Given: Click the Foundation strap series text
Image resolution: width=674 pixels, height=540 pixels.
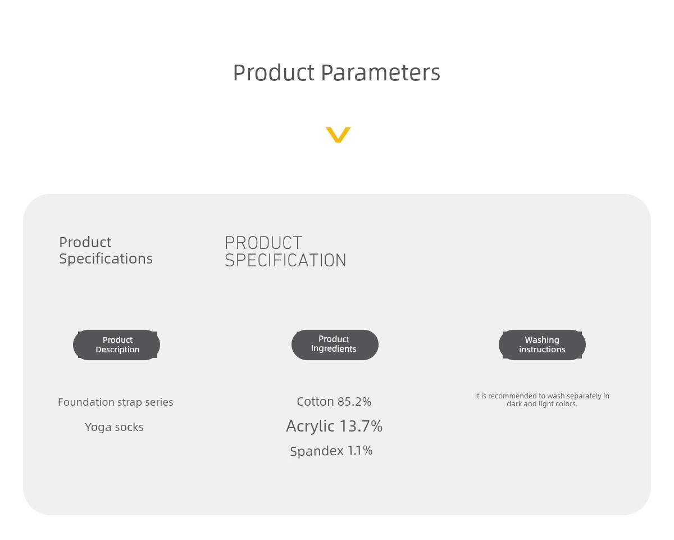Looking at the screenshot, I should pyautogui.click(x=116, y=402).
